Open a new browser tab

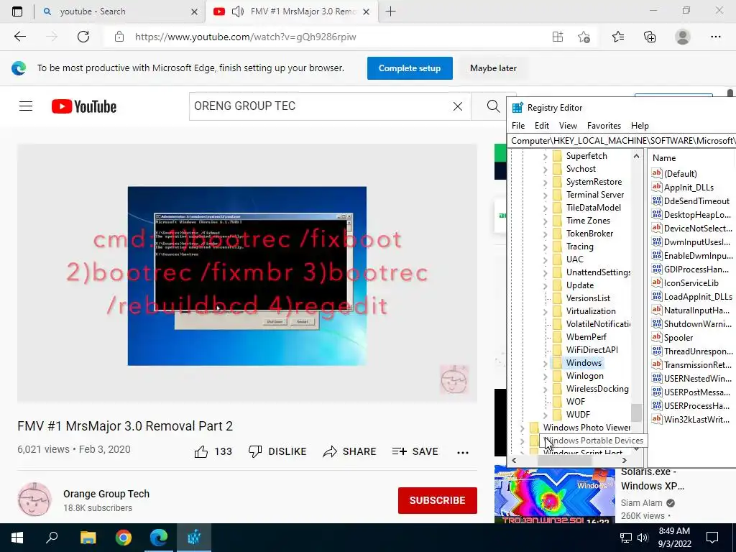point(390,11)
